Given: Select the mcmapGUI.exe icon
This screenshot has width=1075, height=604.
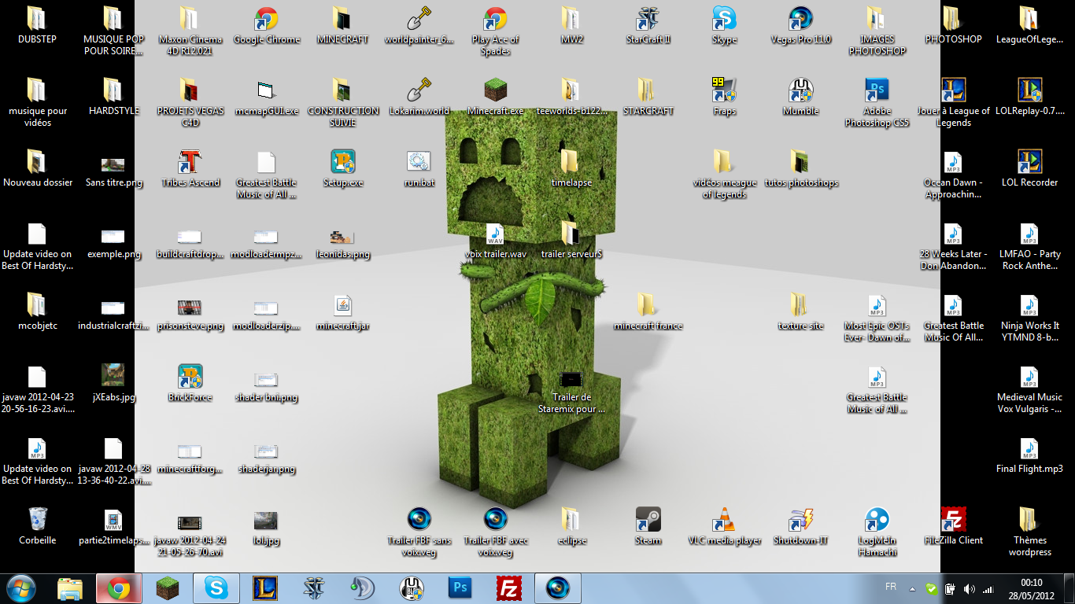Looking at the screenshot, I should (267, 98).
